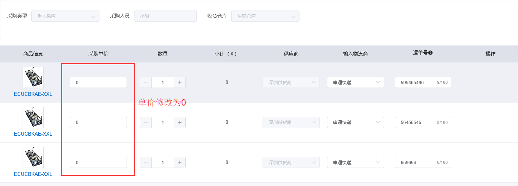Click plus button in second row quantity
Image resolution: width=518 pixels, height=186 pixels.
pyautogui.click(x=180, y=122)
